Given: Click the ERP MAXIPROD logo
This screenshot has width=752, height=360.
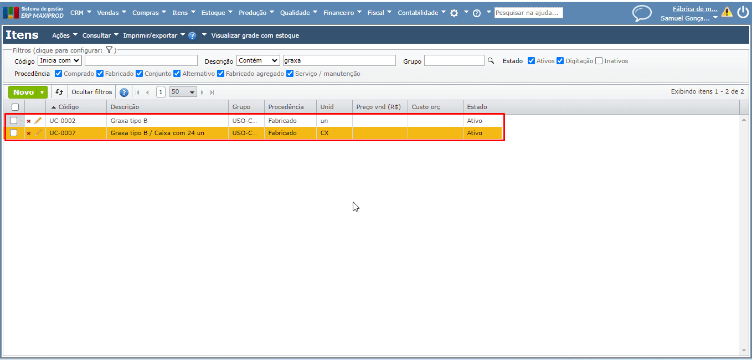Looking at the screenshot, I should coord(33,12).
